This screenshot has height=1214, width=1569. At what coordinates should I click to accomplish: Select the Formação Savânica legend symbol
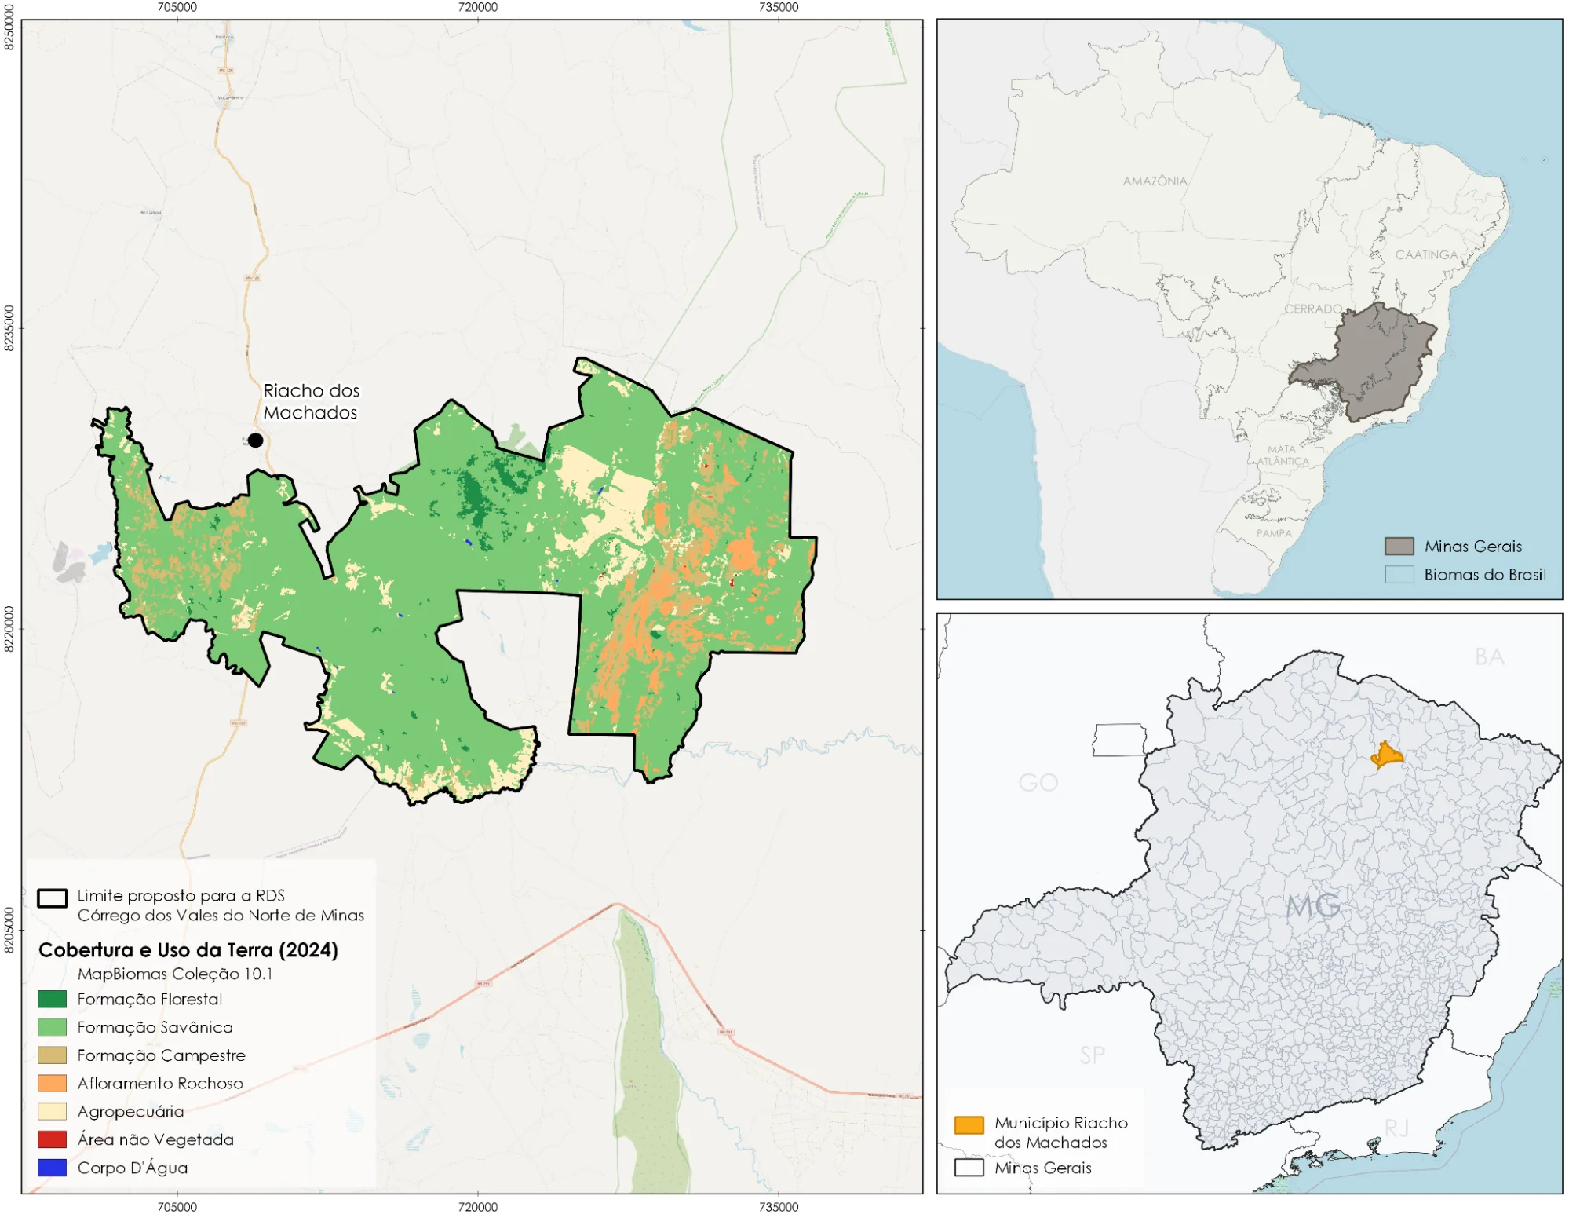pyautogui.click(x=51, y=1028)
